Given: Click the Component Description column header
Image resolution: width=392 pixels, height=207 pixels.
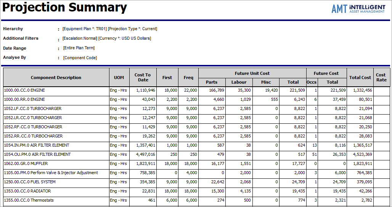Looking at the screenshot, I should click(56, 78).
